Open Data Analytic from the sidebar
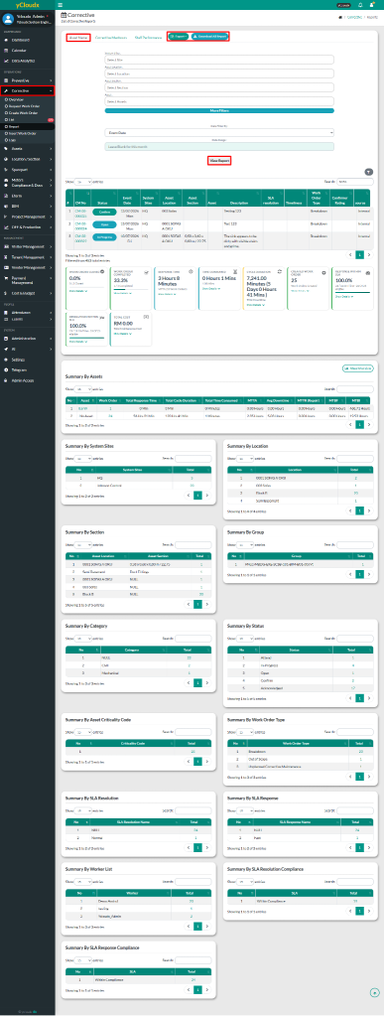 tap(27, 60)
